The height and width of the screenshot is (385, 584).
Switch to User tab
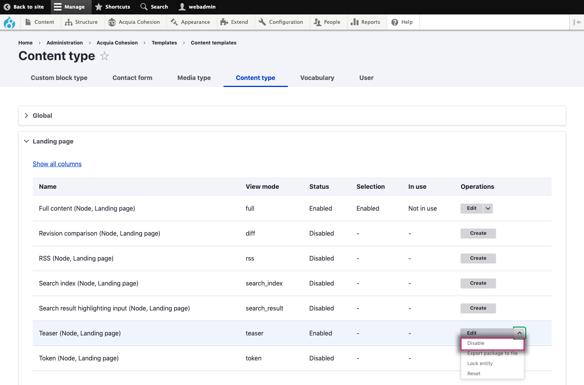pyautogui.click(x=366, y=78)
